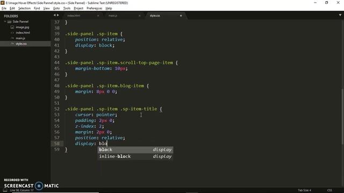
Task: Open main.js in the sidebar
Action: pos(20,38)
